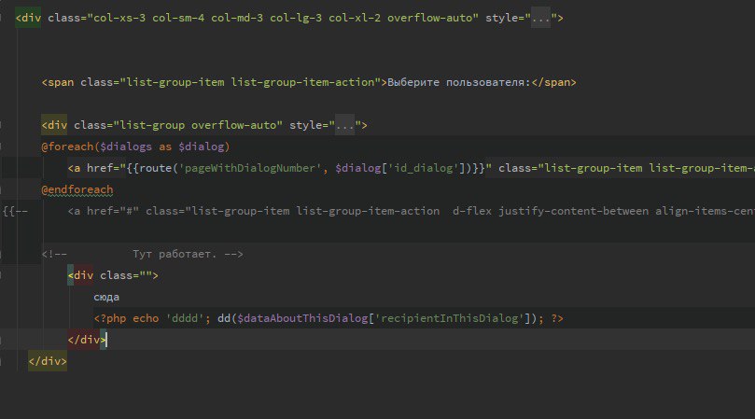Click the word 'сюда'
Viewport: 755px width, 419px height.
(x=106, y=297)
